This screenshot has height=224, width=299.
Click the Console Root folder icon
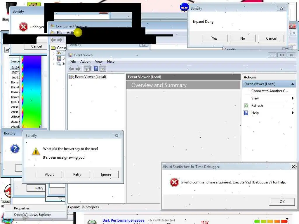(x=53, y=48)
